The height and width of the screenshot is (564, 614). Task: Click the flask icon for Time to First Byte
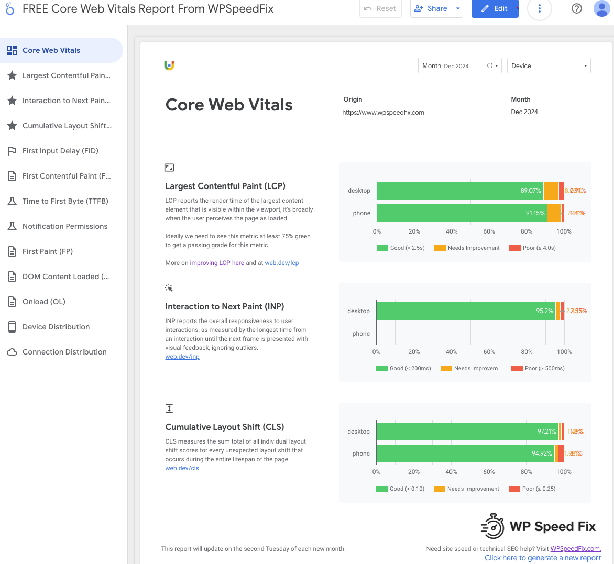[12, 201]
